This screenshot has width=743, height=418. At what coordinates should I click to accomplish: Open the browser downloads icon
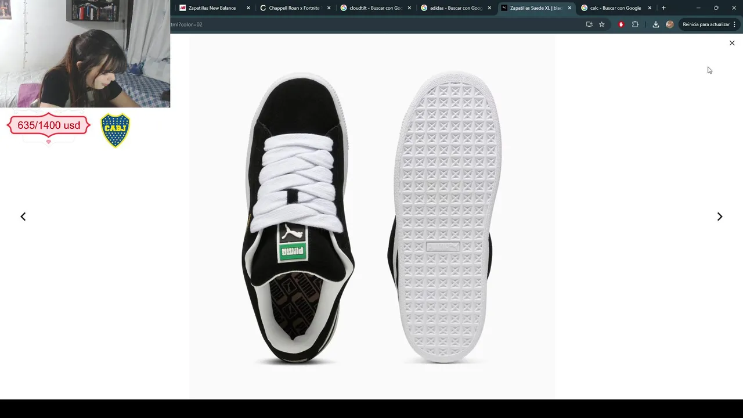pyautogui.click(x=656, y=24)
